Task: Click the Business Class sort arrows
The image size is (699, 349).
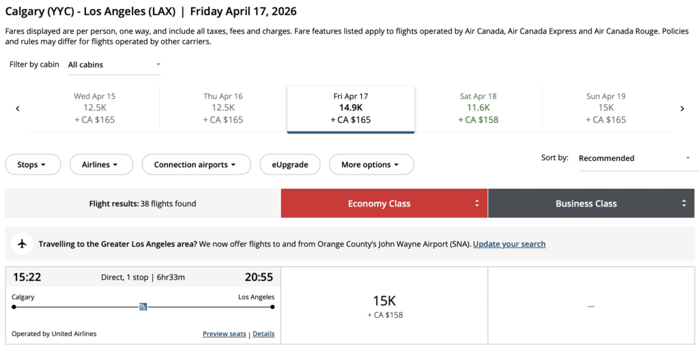Action: tap(683, 203)
